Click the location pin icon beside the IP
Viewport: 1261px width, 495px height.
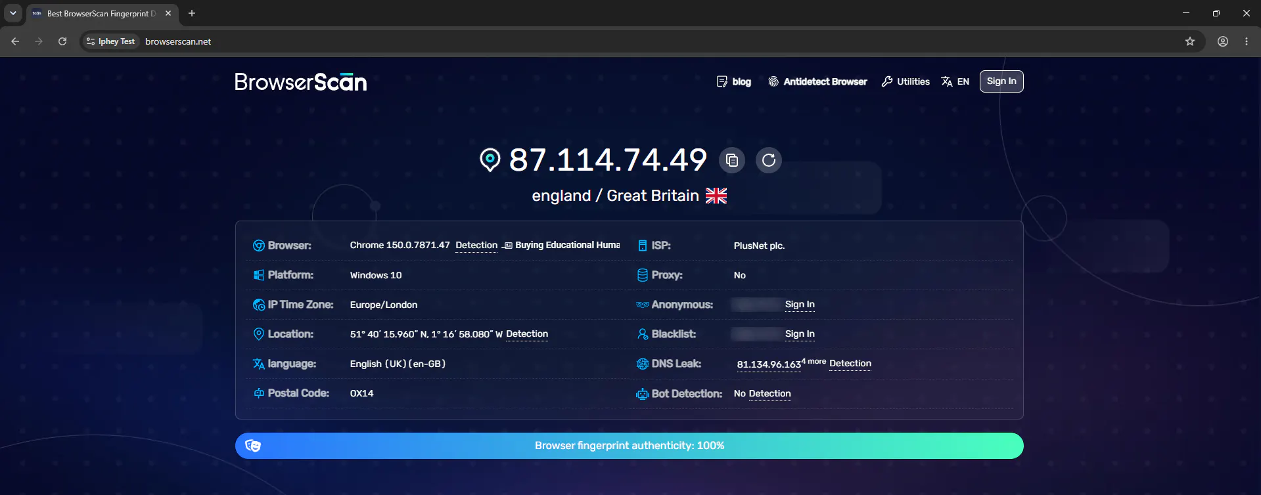pos(490,160)
